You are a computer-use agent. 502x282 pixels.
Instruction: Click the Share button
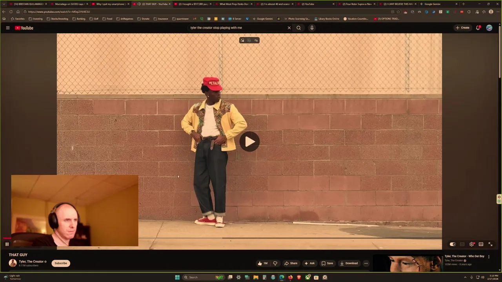[291, 263]
